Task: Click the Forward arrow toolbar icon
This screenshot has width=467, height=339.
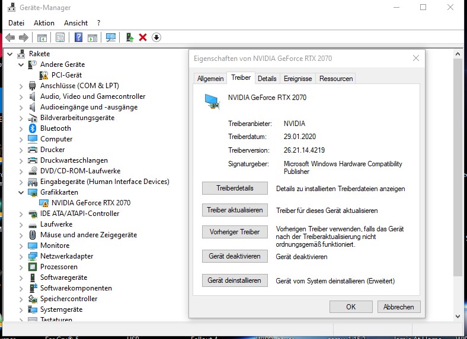Action: click(24, 37)
